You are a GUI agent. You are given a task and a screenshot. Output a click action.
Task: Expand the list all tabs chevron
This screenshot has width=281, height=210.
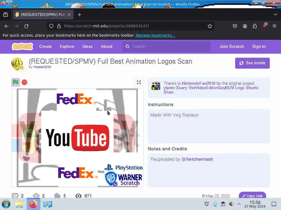pos(276,14)
